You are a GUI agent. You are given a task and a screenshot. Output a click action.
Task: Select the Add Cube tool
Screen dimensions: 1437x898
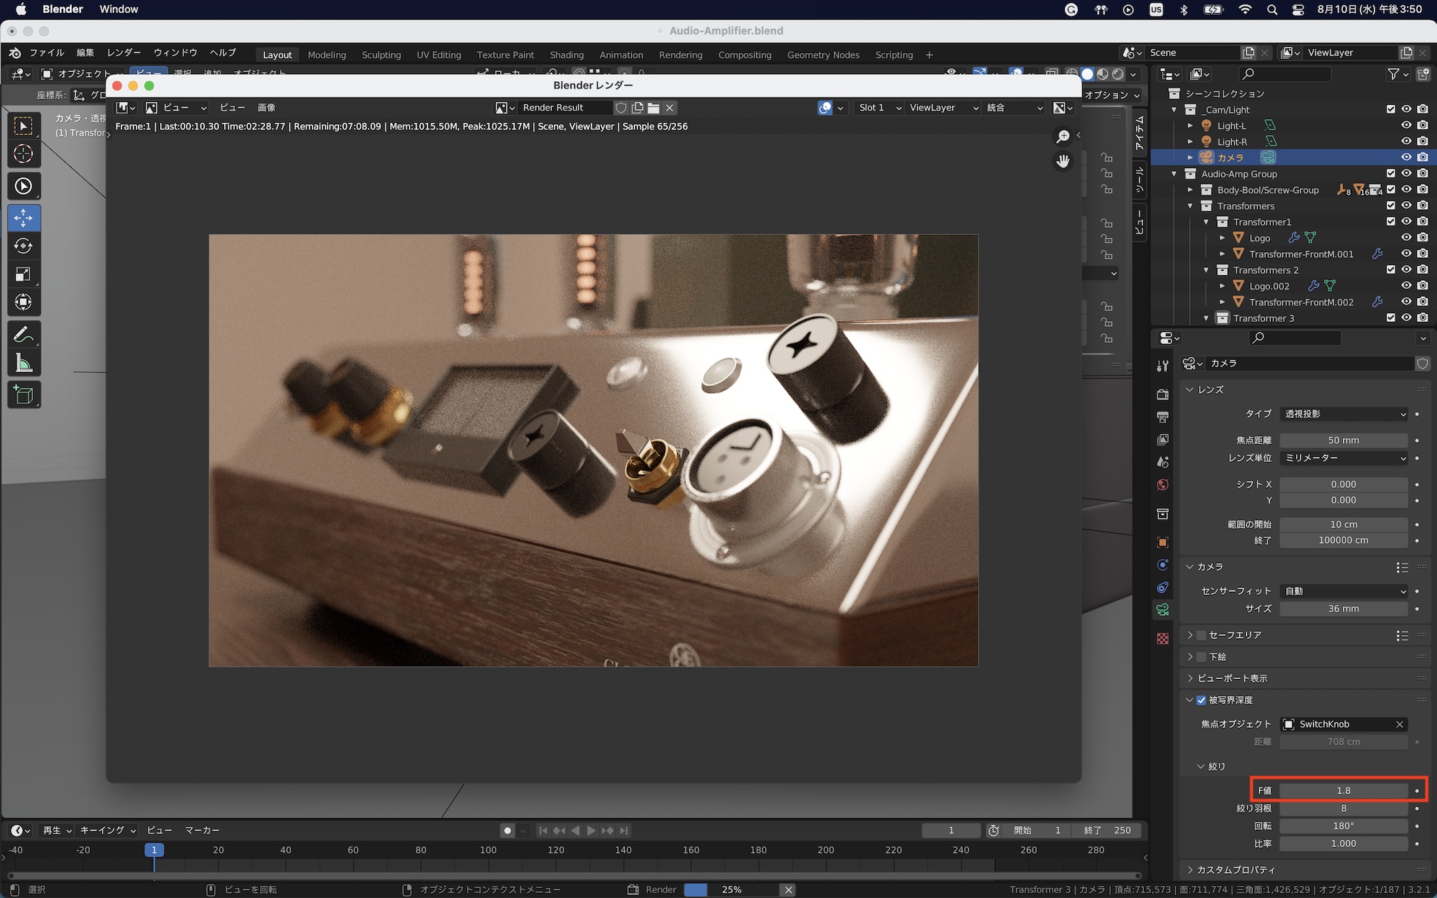pos(23,395)
